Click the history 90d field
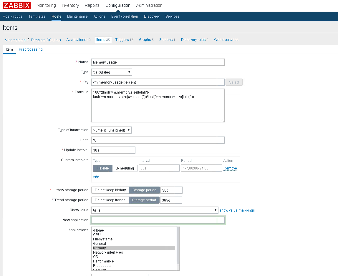338x276 pixels. (x=172, y=190)
